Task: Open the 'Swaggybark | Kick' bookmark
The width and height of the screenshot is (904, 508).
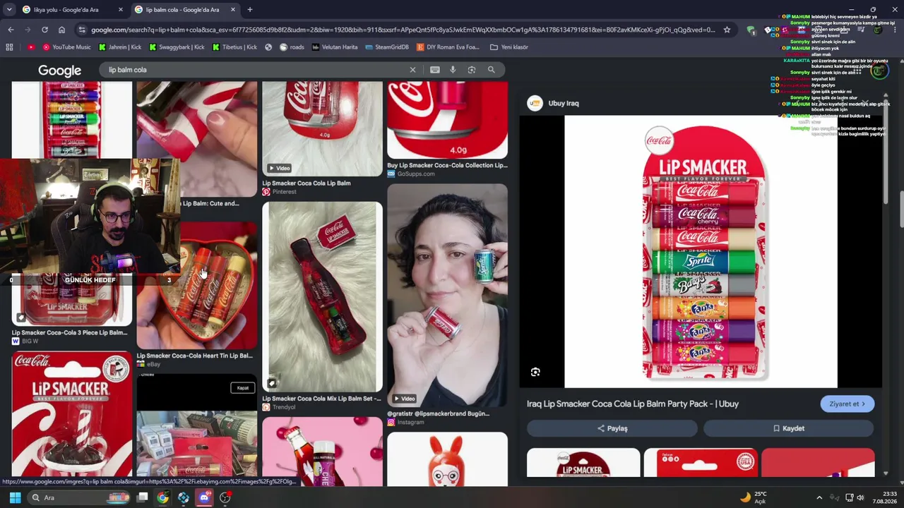Action: (177, 47)
